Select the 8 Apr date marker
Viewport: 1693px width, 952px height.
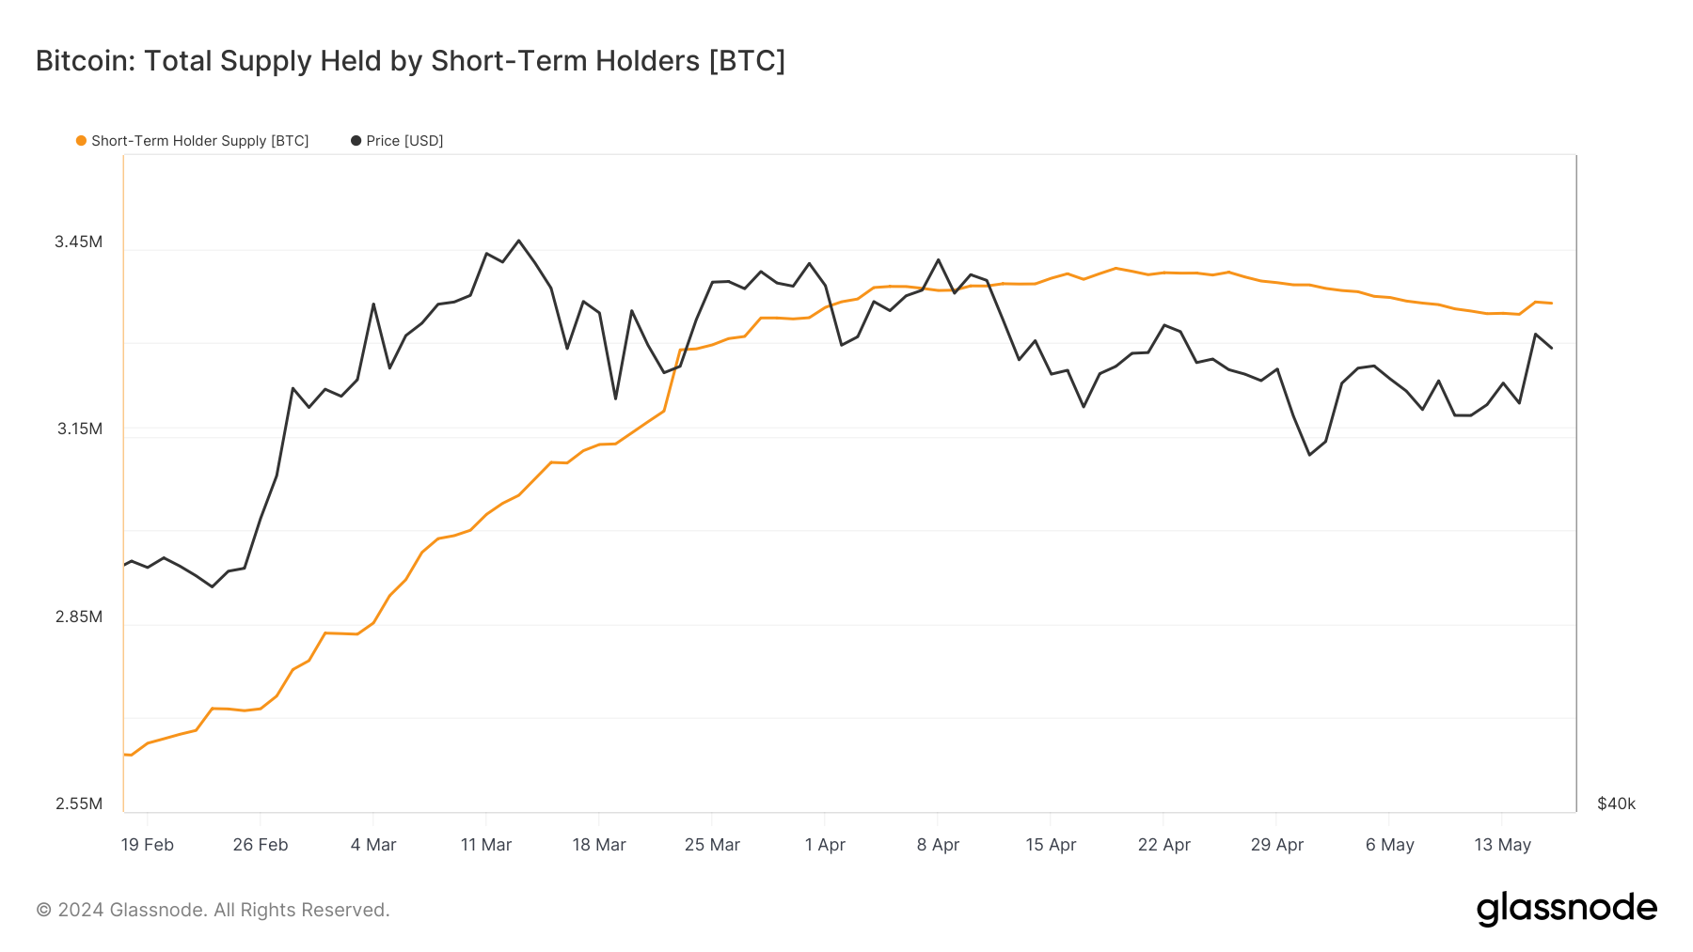(938, 845)
